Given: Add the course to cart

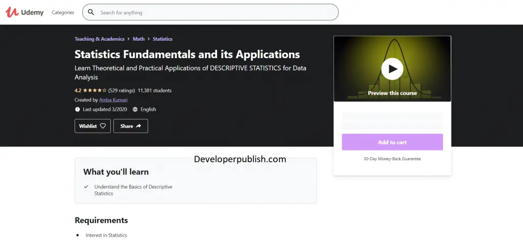Looking at the screenshot, I should pyautogui.click(x=392, y=142).
